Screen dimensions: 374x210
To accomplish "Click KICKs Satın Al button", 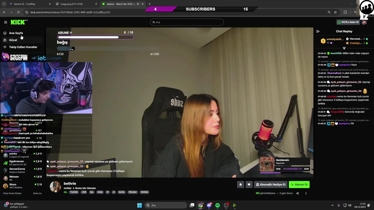I will pos(348,22).
